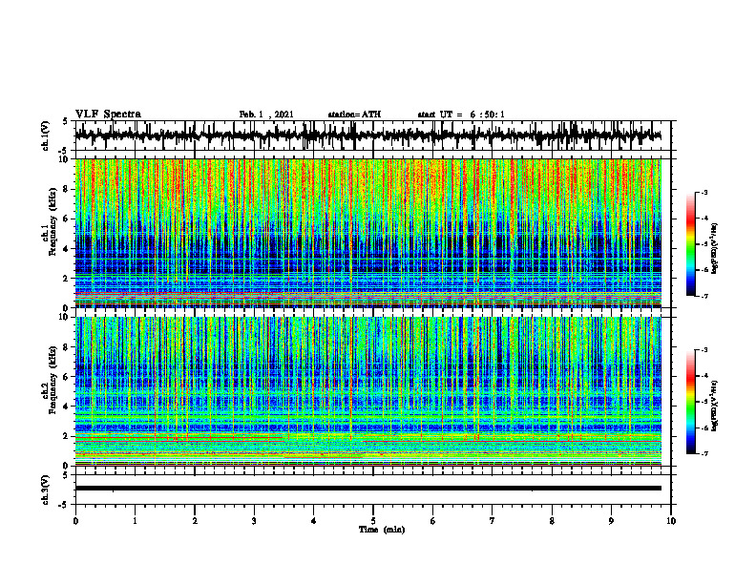Click inside the ch.2 spectrogram panel

[367, 391]
